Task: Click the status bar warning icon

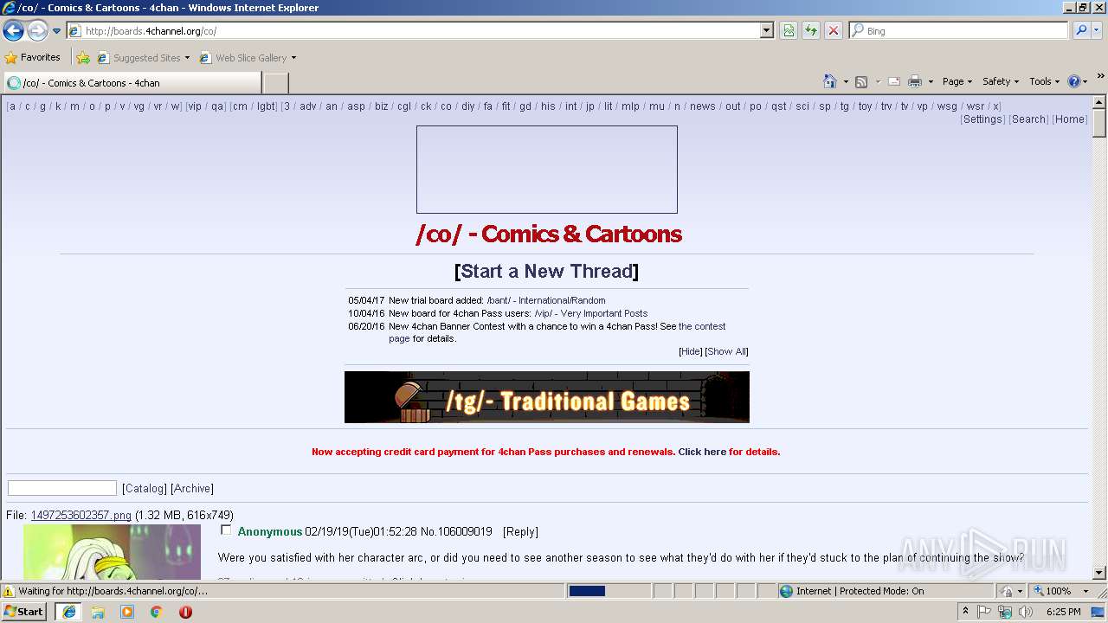Action: [9, 591]
